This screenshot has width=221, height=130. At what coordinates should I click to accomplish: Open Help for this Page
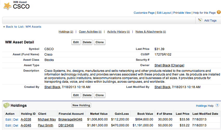coord(204,13)
